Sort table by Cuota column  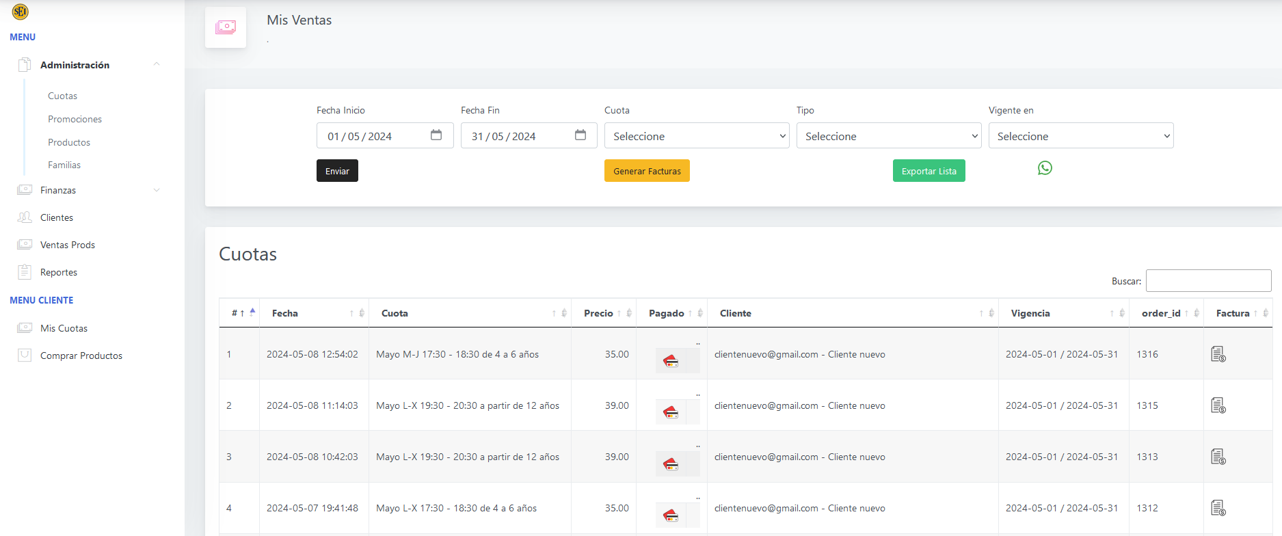(x=470, y=313)
